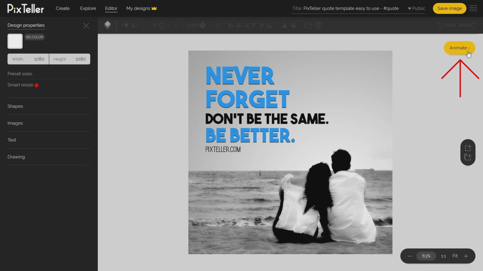Select the PIXTELLER.COM text on canvas
The image size is (483, 271).
pos(223,149)
